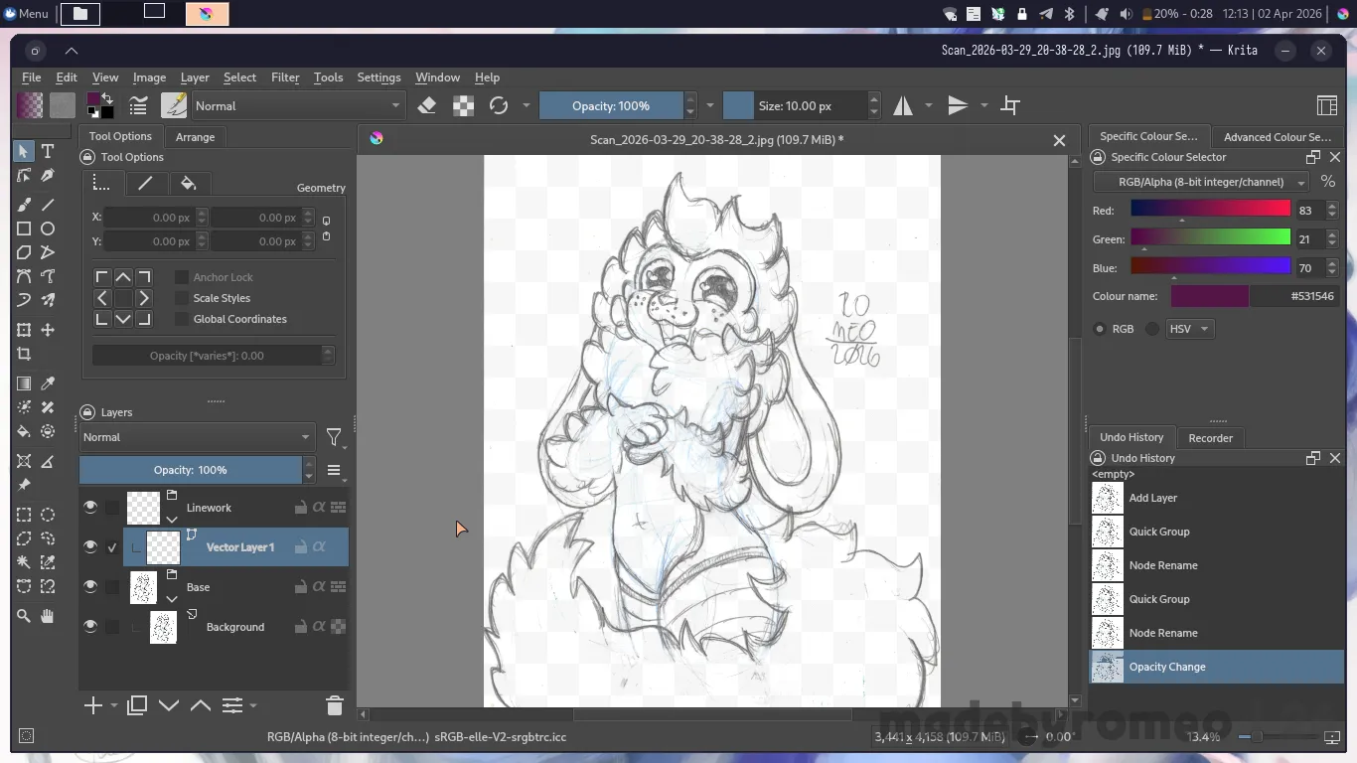This screenshot has height=763, width=1357.
Task: Open the RGB/Alpha colour model dropdown
Action: click(x=1201, y=182)
